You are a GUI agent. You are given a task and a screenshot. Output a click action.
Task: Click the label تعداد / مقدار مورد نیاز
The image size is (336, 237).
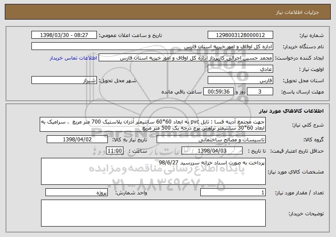point(299,193)
